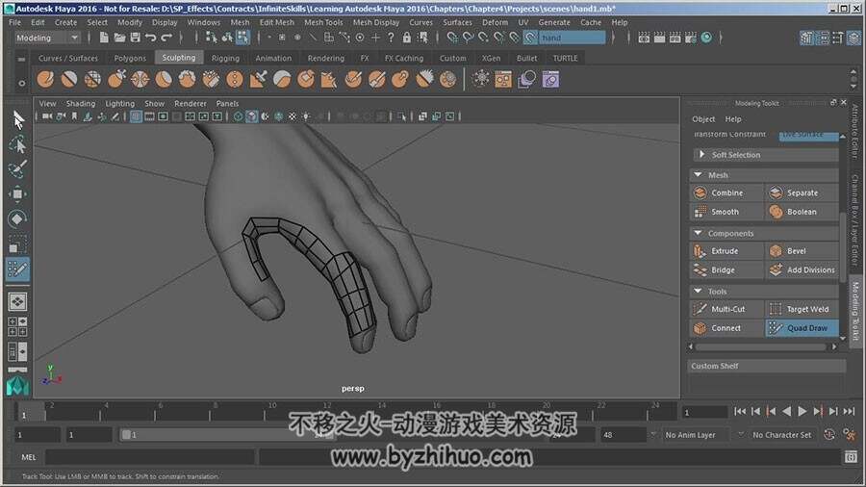The height and width of the screenshot is (487, 866).
Task: Activate the Target Weld tool
Action: click(x=802, y=309)
